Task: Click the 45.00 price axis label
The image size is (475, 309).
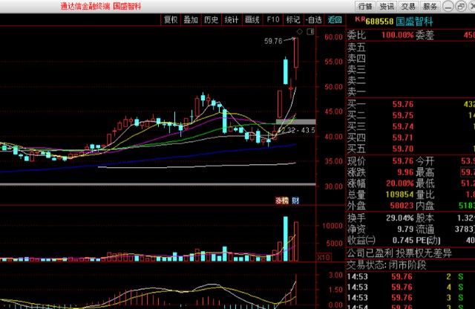Action: pos(333,111)
